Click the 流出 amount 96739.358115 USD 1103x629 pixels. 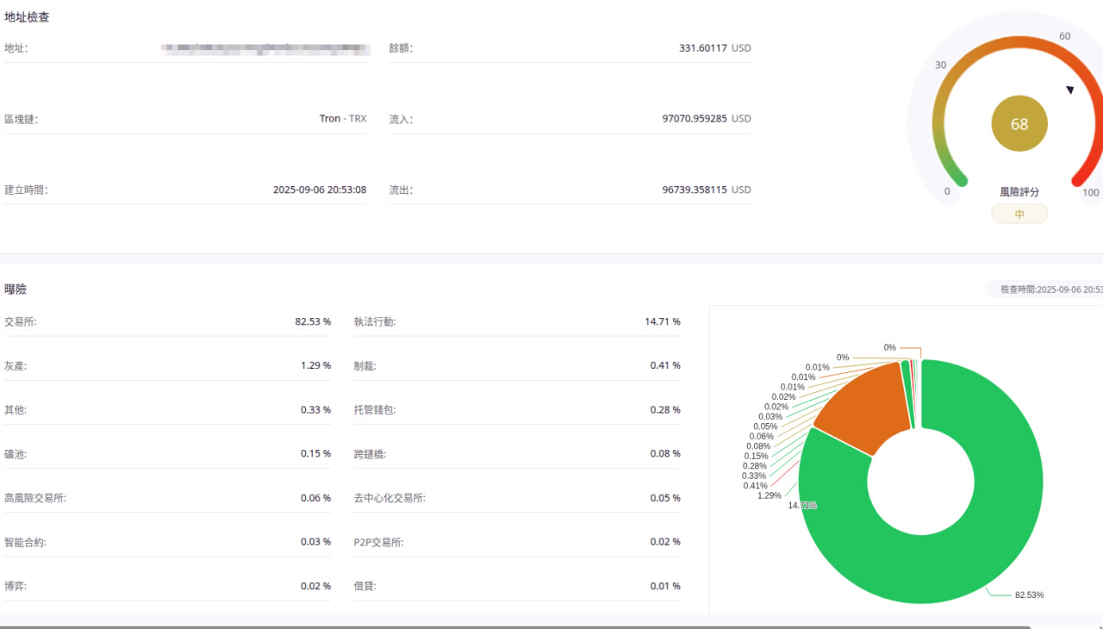[x=707, y=190]
